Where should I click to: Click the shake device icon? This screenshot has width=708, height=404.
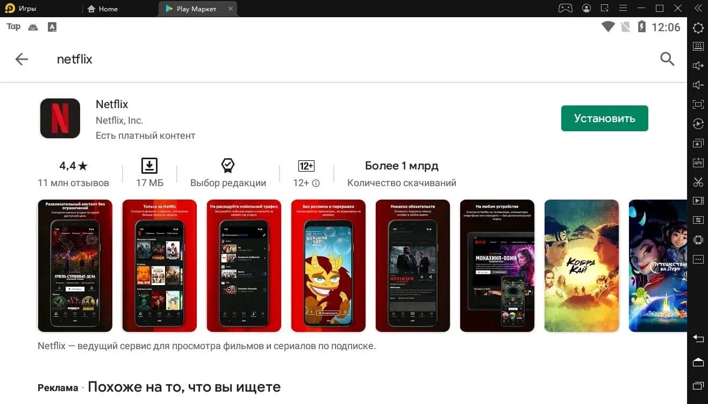[698, 240]
